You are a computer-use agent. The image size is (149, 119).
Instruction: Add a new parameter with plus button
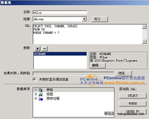pyautogui.click(x=38, y=49)
